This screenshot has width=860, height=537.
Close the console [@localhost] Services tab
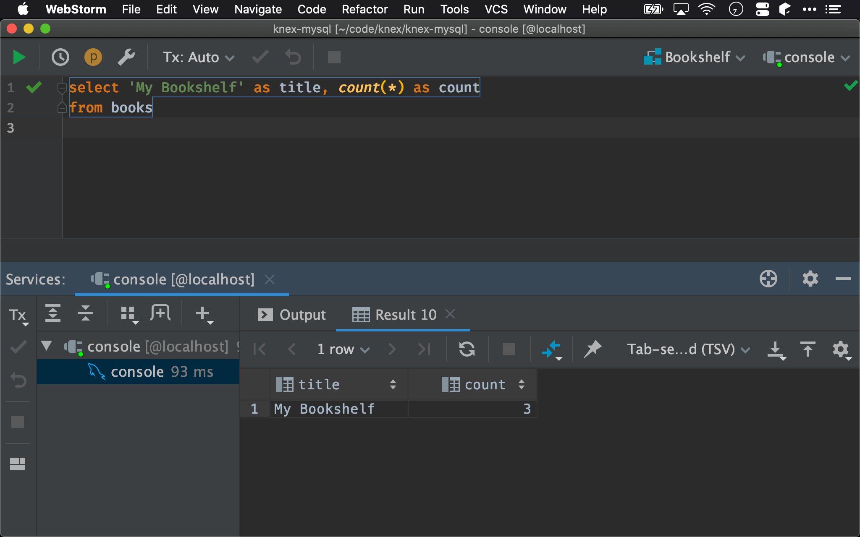point(270,279)
